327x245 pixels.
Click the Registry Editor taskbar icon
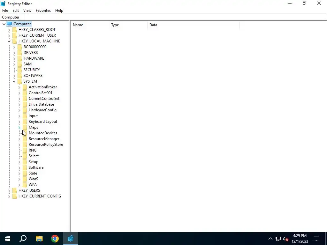click(71, 239)
